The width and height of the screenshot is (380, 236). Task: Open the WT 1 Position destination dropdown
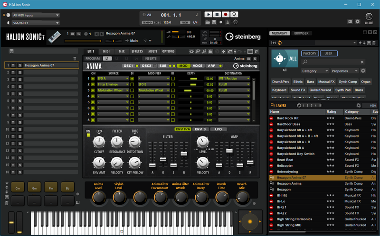(234, 79)
